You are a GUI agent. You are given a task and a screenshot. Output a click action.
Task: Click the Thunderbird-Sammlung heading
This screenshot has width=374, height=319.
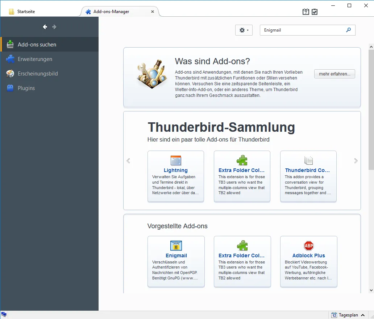coord(221,127)
